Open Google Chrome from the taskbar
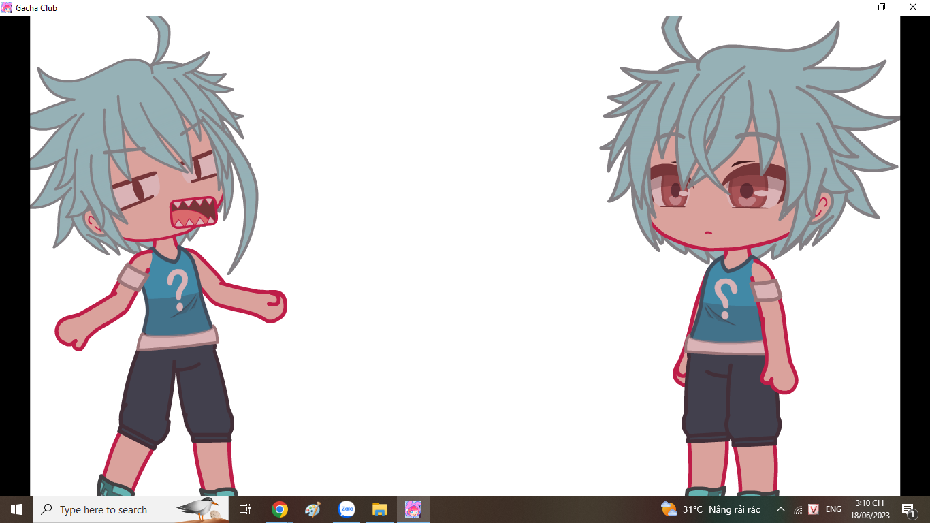The width and height of the screenshot is (930, 523). tap(279, 509)
